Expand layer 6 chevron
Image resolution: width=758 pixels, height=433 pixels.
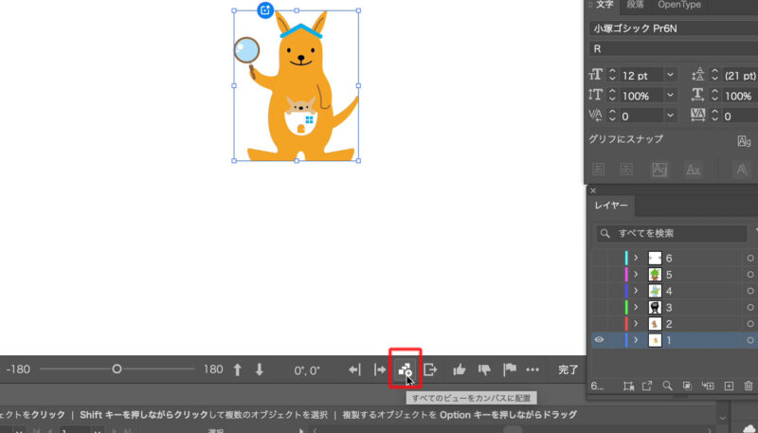pos(636,258)
